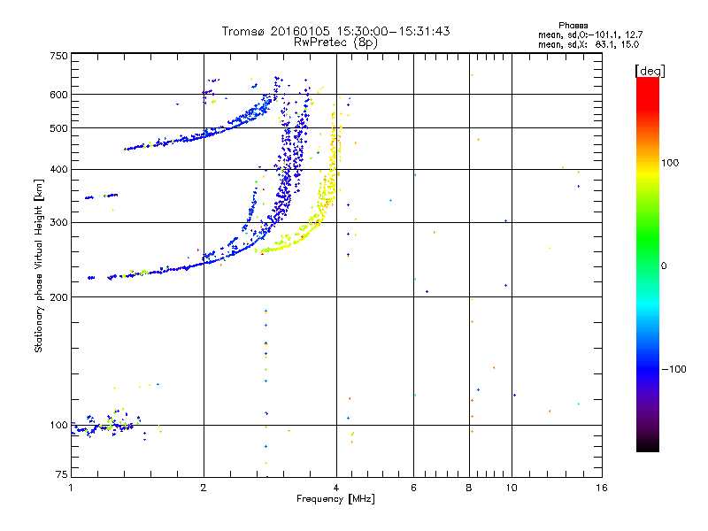Select the 'mean, sd,X: 83.1, 15.0' line
This screenshot has width=708, height=531.
(589, 44)
